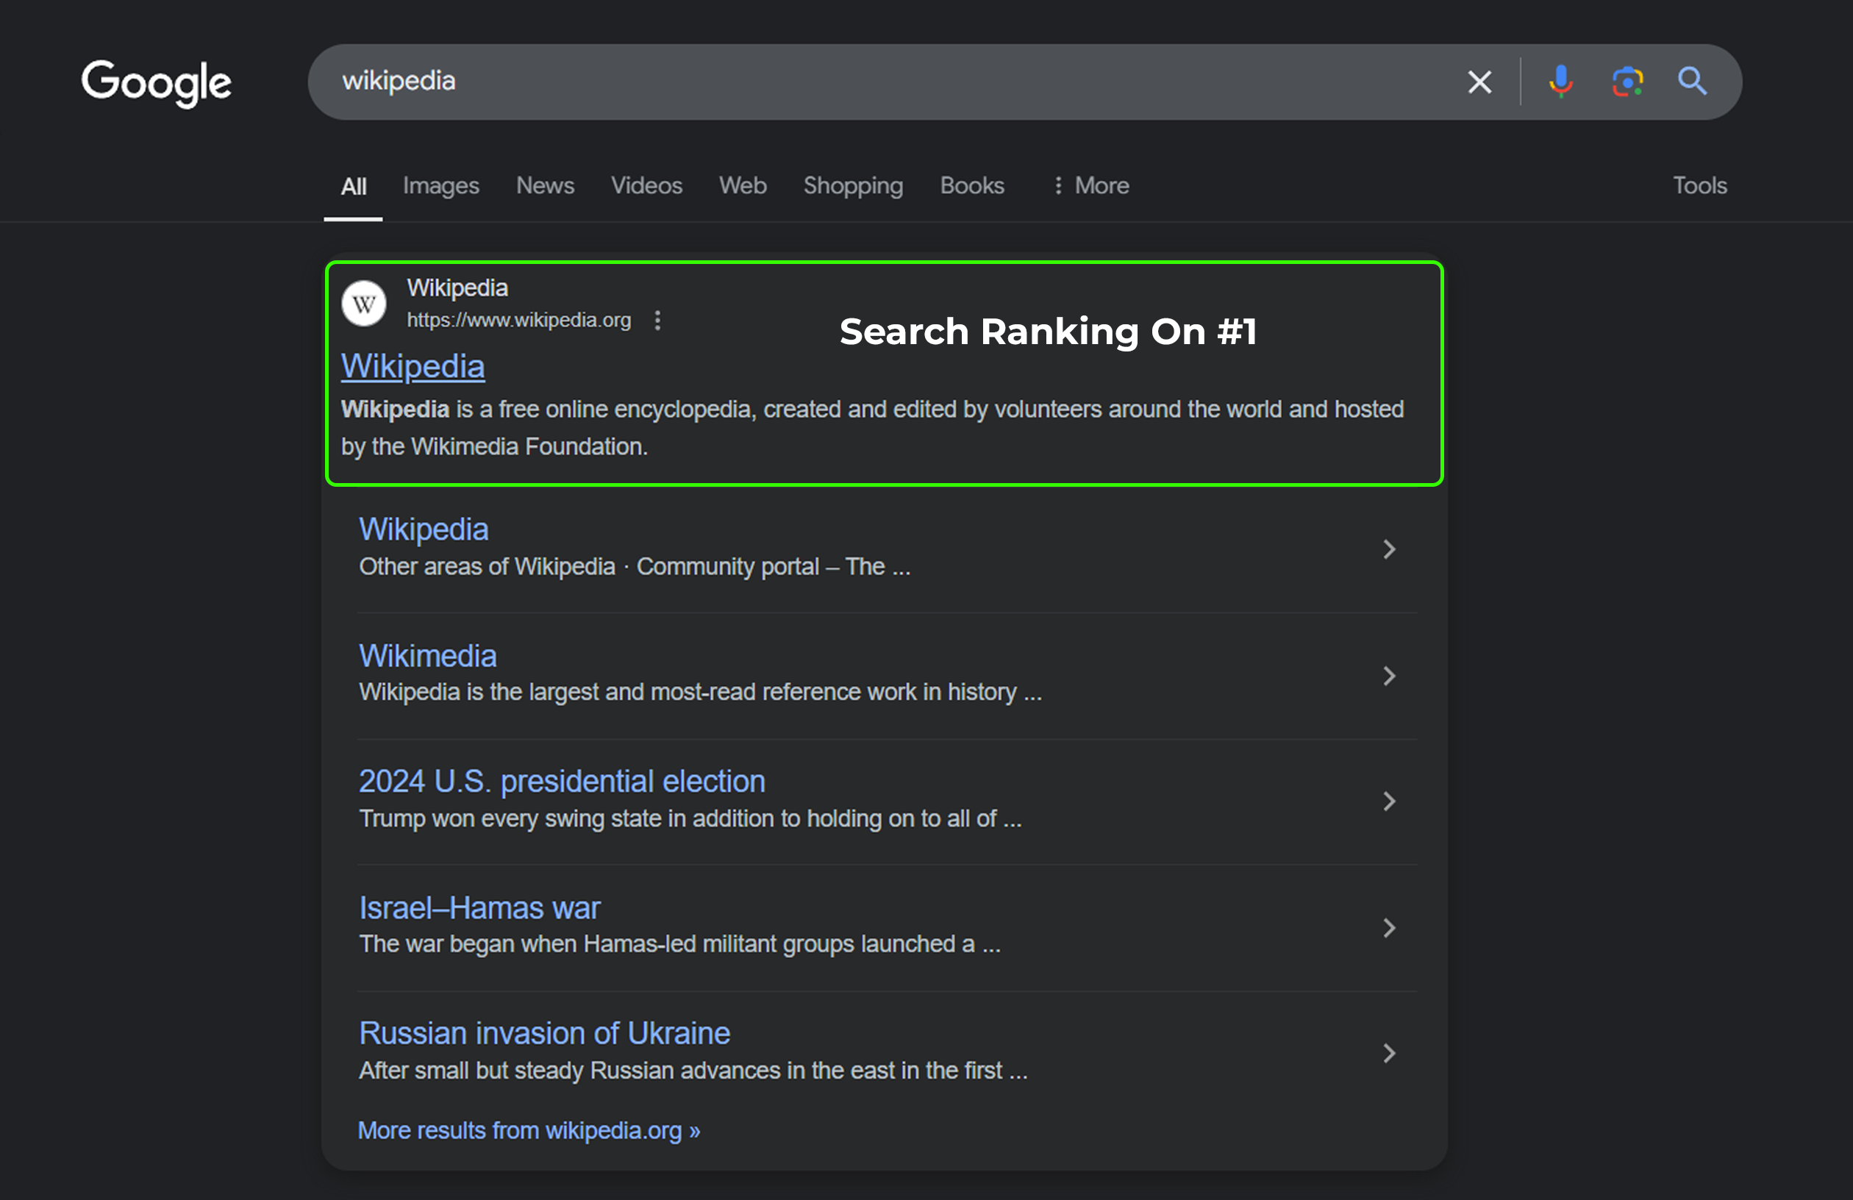
Task: Open the Wikimedia sitelink
Action: pyautogui.click(x=427, y=656)
